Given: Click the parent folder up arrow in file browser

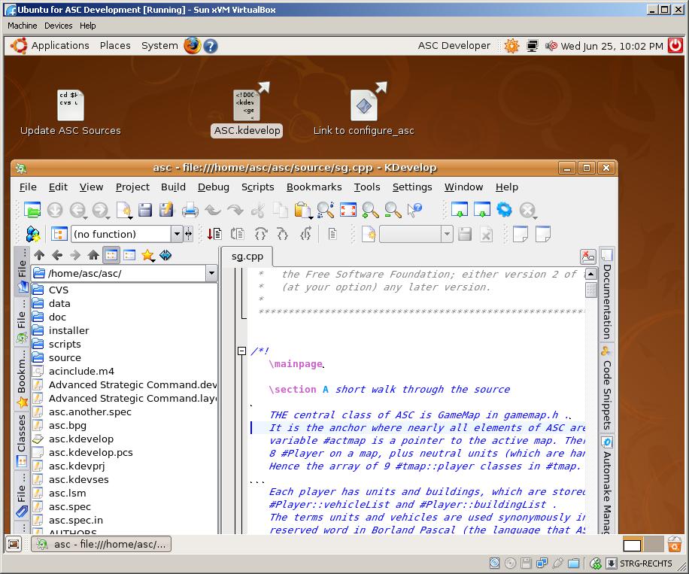Looking at the screenshot, I should pyautogui.click(x=39, y=255).
